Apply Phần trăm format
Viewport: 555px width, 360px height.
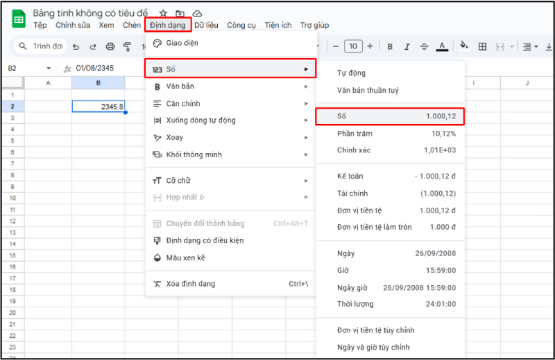tap(390, 134)
